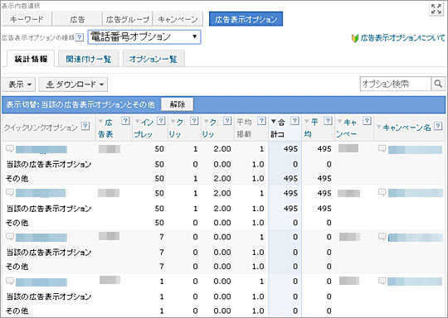Click help icon for インプレッ column
448x318 pixels.
click(161, 121)
